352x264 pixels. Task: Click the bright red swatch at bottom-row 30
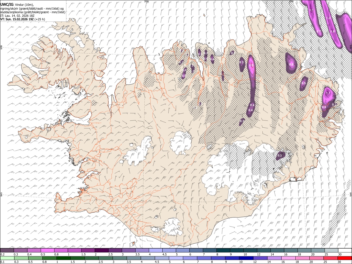point(344,258)
